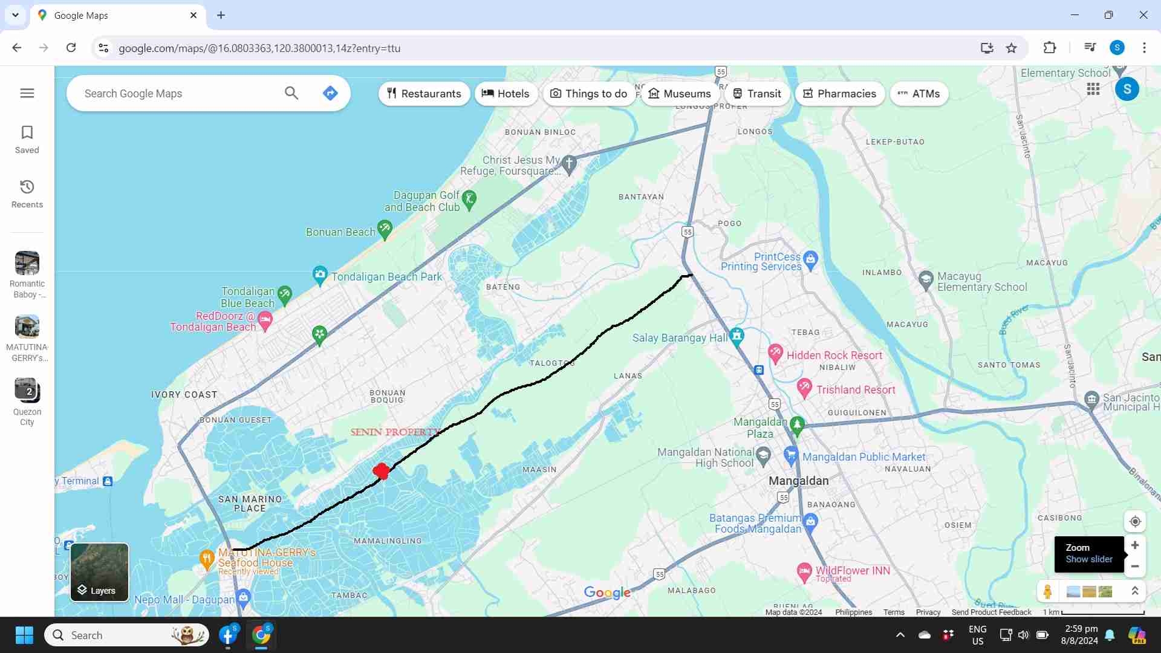Click the Directions arrow icon
This screenshot has width=1161, height=653.
[x=330, y=93]
